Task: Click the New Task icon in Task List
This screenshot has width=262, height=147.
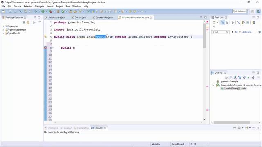Action: (214, 22)
